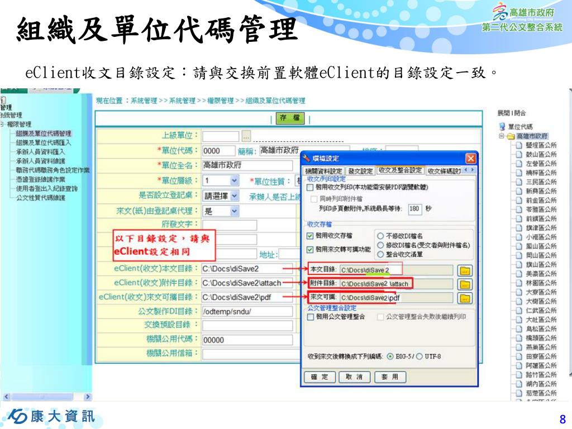The height and width of the screenshot is (429, 572).
Task: Select 鳳山區公所 in unit tree
Action: point(541,246)
